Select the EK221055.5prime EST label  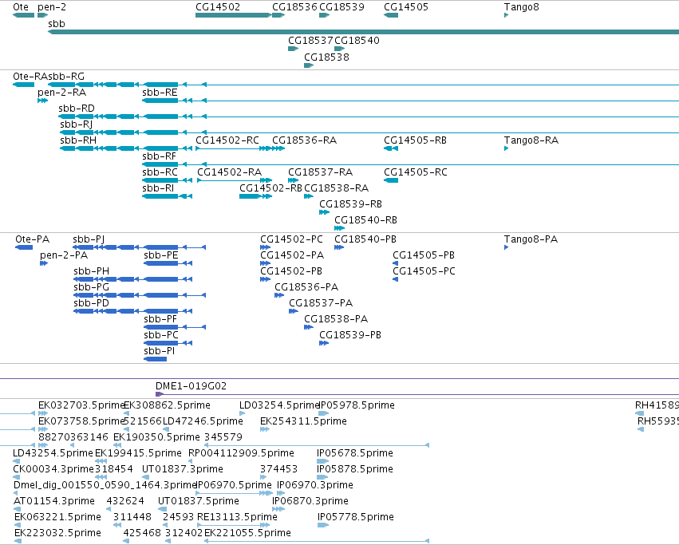point(247,533)
